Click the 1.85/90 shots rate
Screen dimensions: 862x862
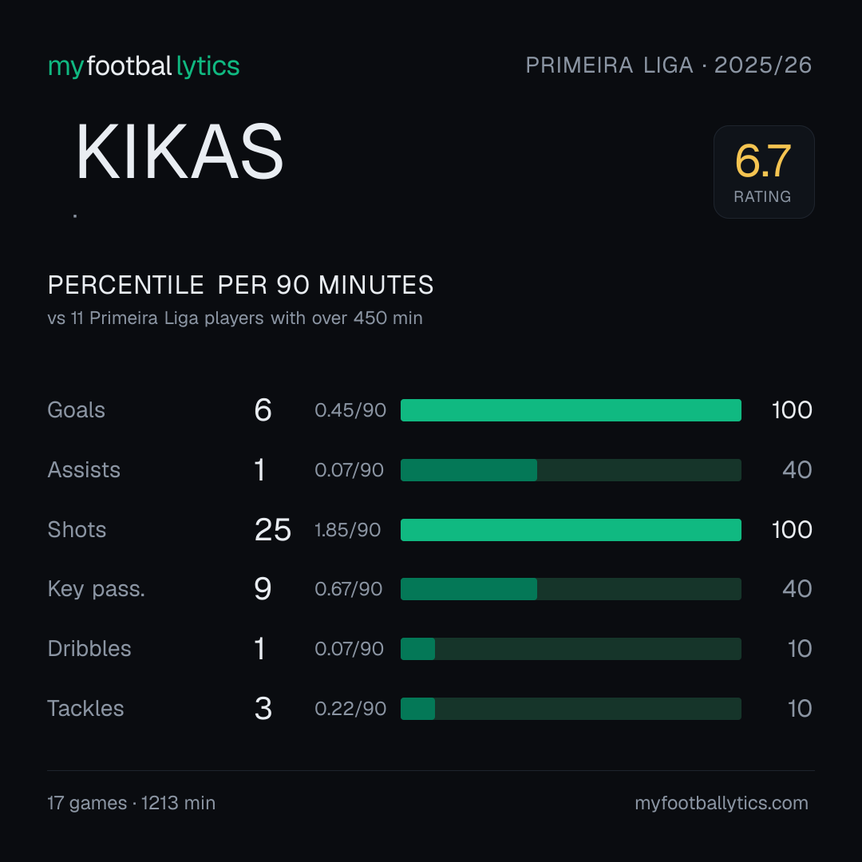tap(347, 530)
